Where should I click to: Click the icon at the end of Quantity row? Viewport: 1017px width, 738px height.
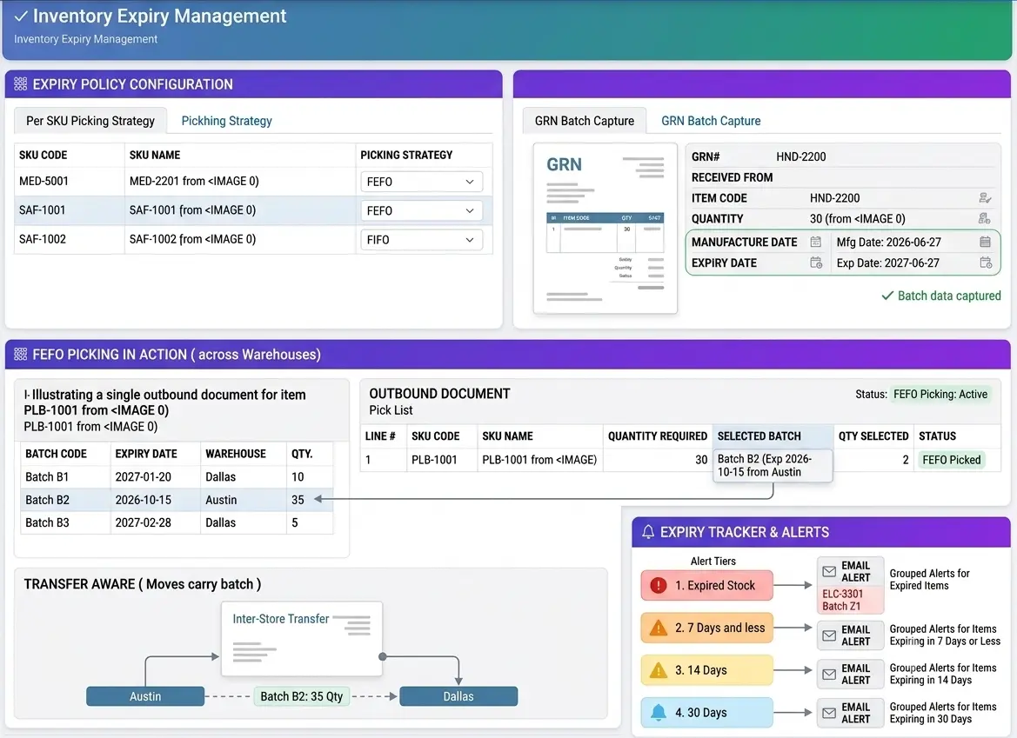[x=985, y=218]
